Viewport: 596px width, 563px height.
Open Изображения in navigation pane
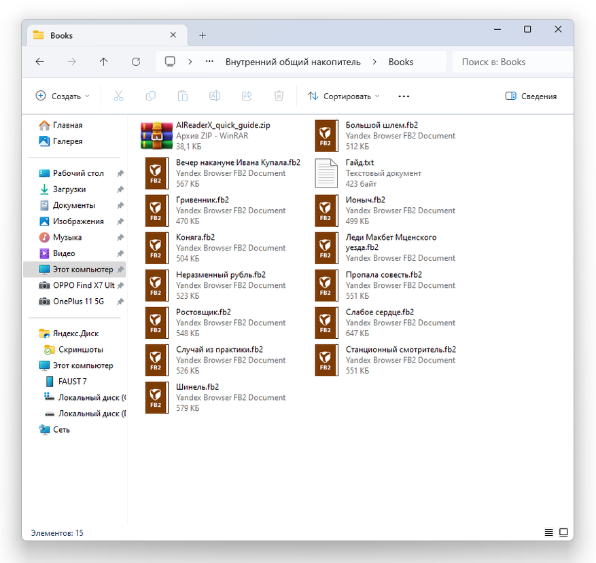tap(78, 221)
